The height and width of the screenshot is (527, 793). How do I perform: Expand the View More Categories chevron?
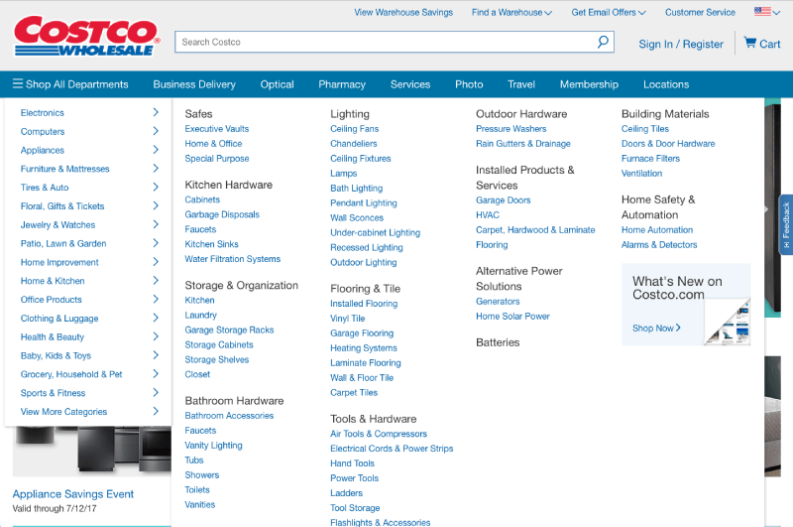pos(156,412)
